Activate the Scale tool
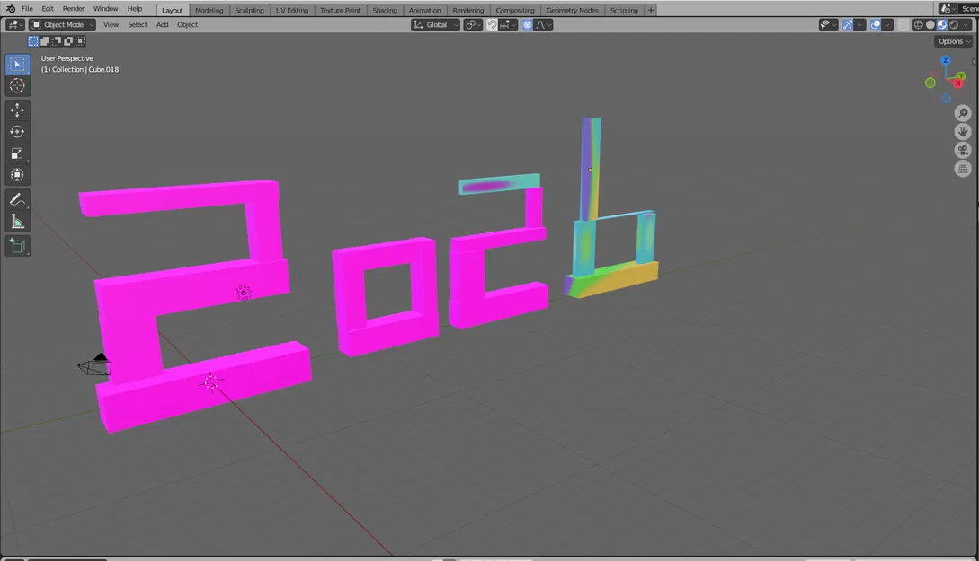 [17, 153]
